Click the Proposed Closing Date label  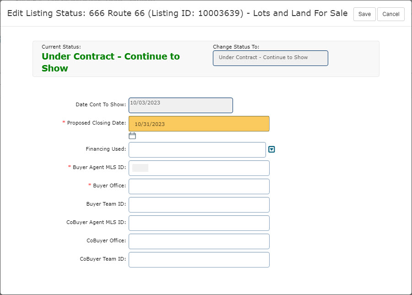pos(96,123)
